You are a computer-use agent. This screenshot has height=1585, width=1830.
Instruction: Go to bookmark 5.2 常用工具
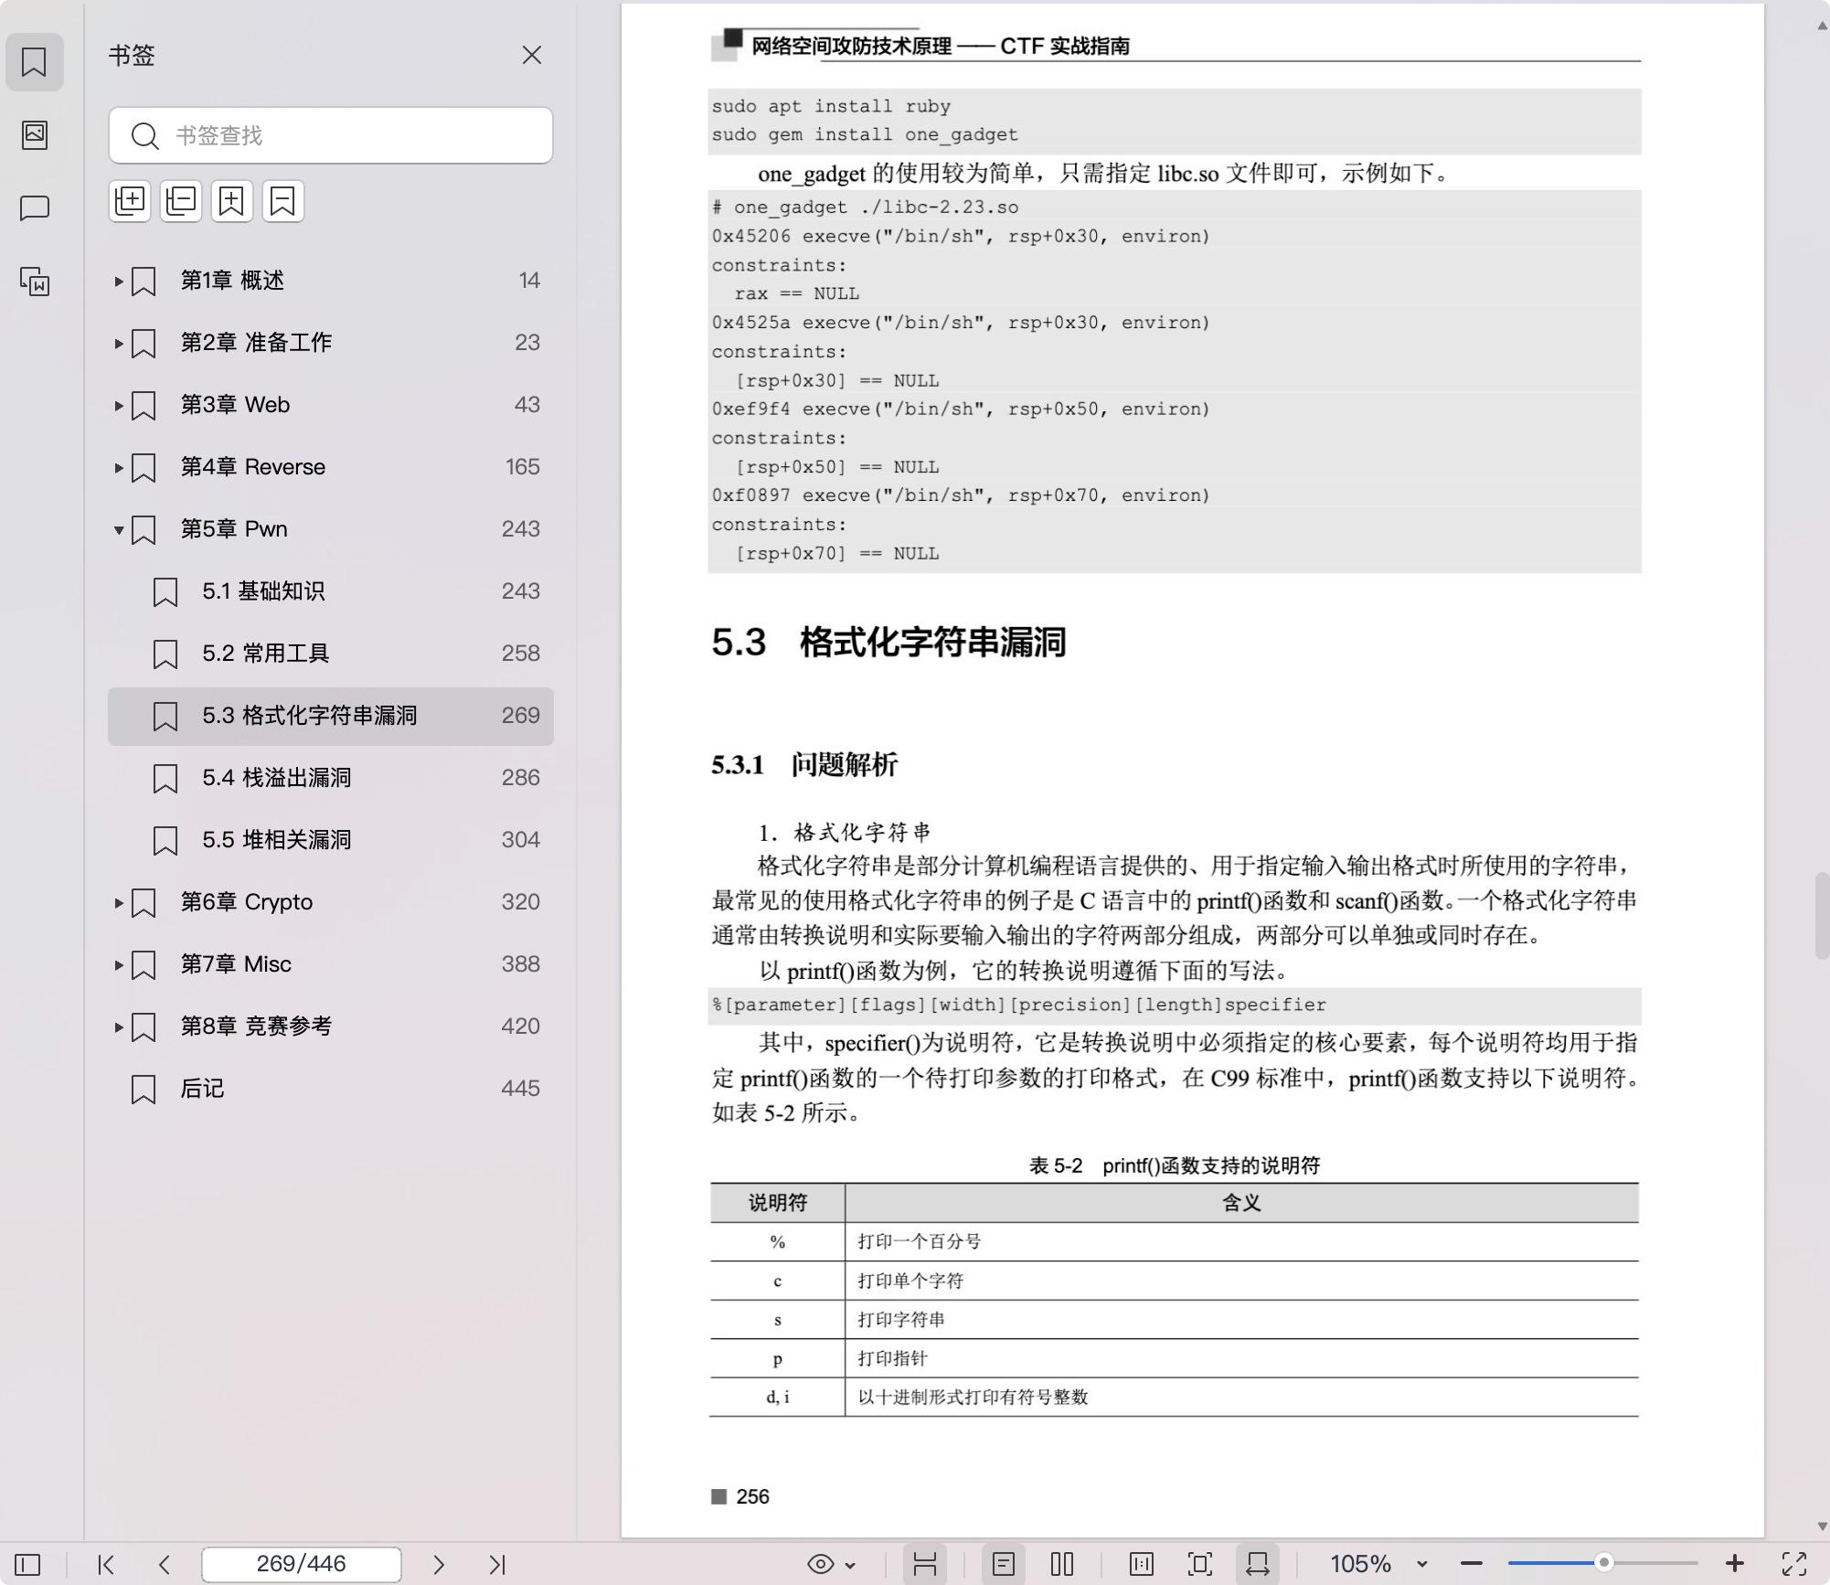coord(331,654)
